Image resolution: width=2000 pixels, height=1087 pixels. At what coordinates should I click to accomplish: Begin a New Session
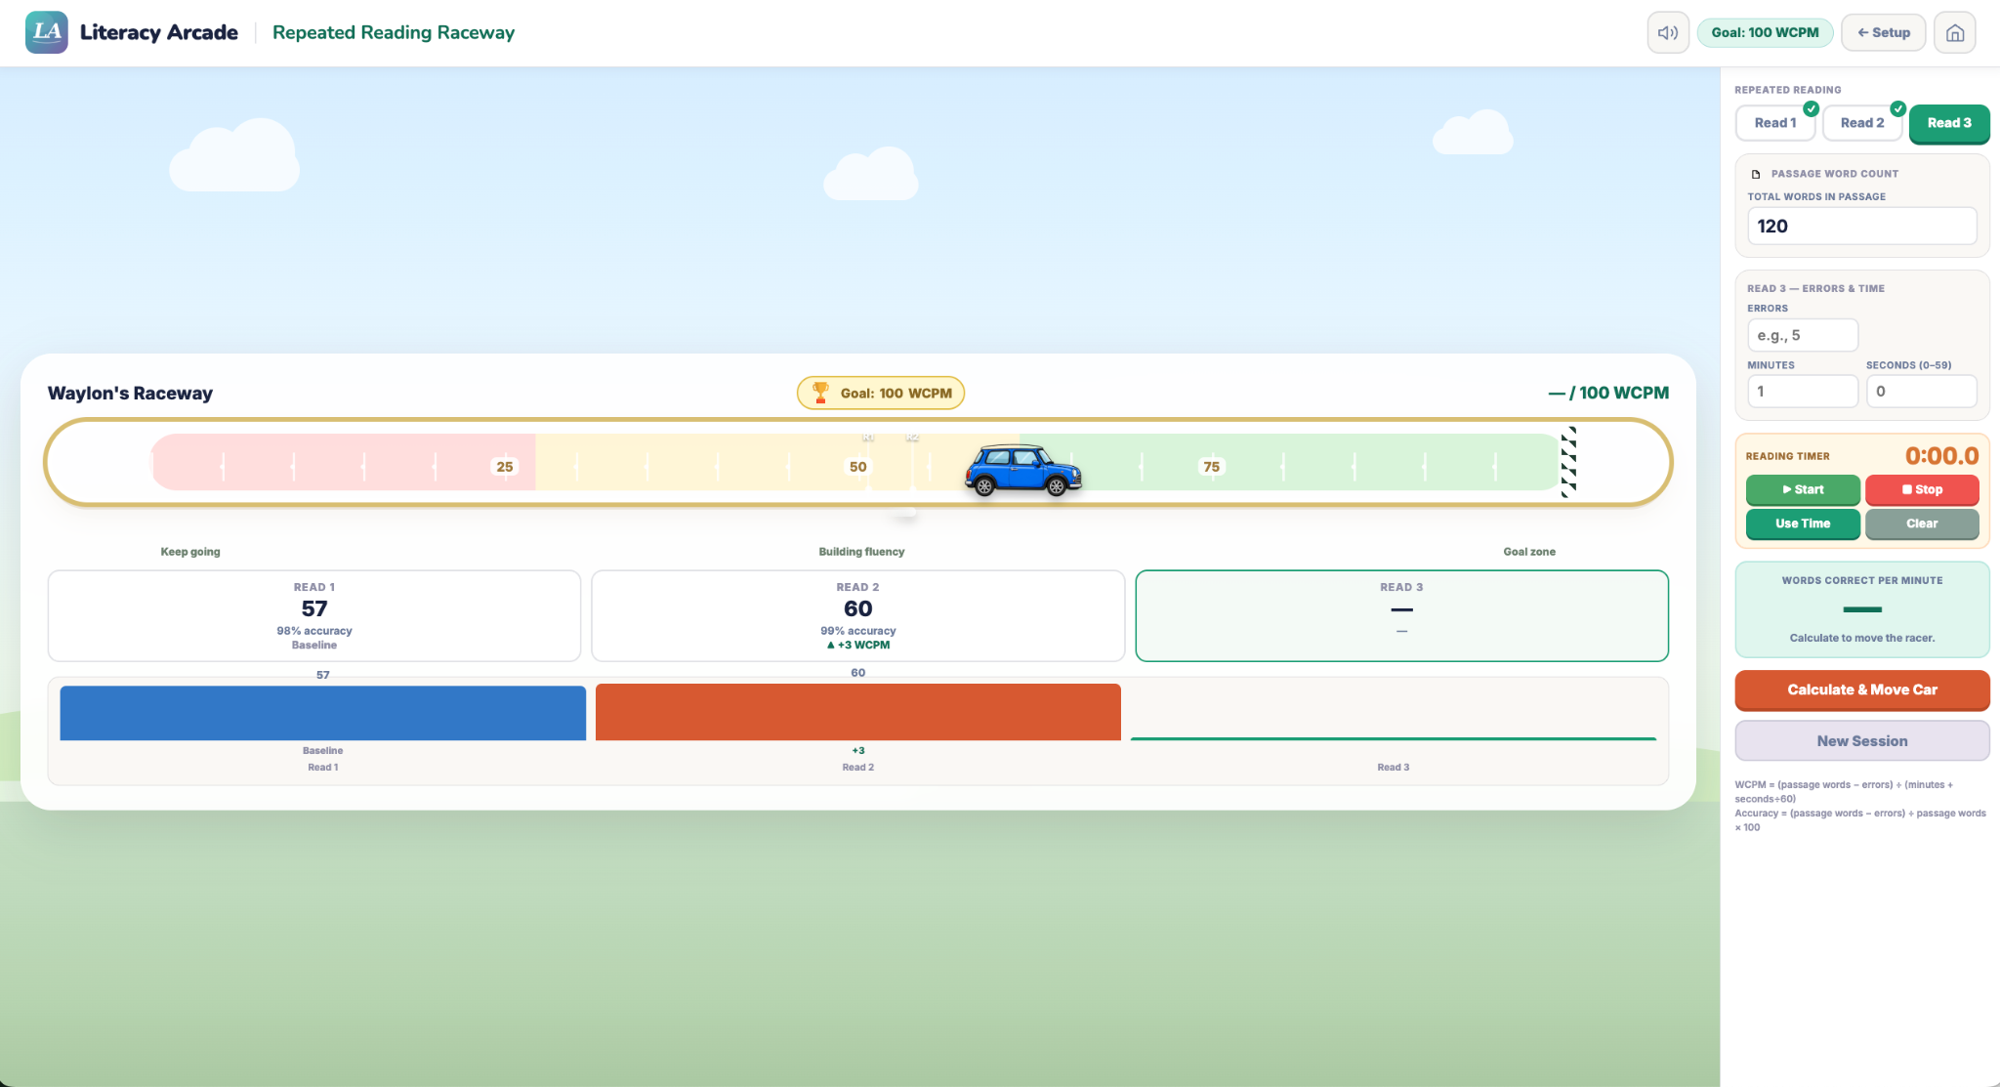[1862, 741]
